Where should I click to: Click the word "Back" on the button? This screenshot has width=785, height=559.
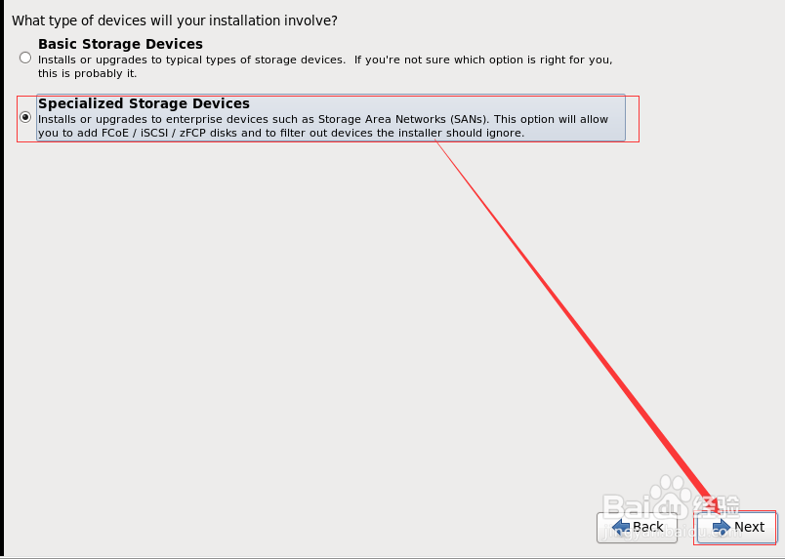[647, 528]
